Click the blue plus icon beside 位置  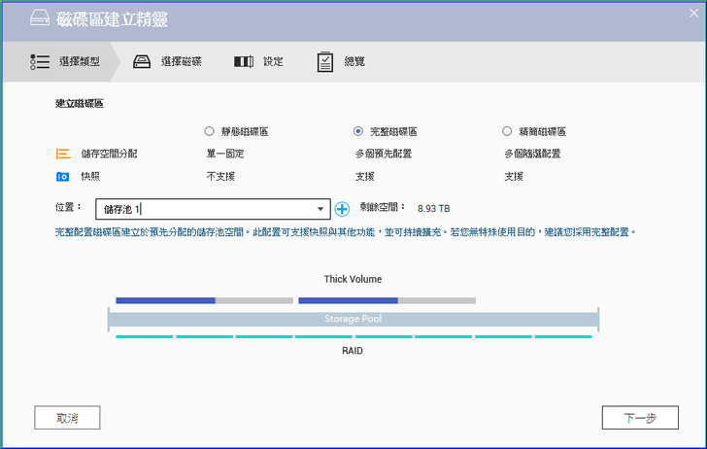point(342,209)
